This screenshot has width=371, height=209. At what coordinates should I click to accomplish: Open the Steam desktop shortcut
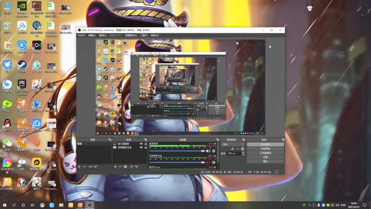(22, 66)
